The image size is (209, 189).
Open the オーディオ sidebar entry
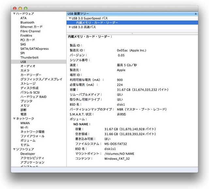coord(28,66)
